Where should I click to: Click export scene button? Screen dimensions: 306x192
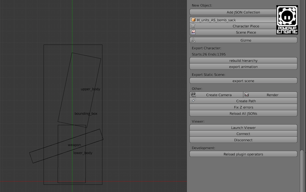pos(243,81)
